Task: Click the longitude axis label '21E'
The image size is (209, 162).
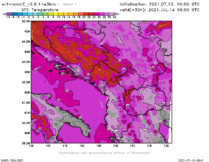Action: (133, 146)
